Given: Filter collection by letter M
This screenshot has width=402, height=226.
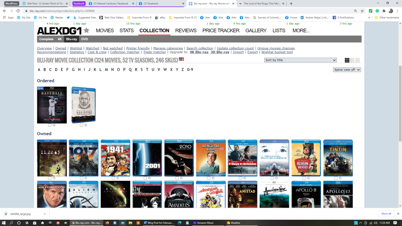Looking at the screenshot, I should click(x=106, y=70).
